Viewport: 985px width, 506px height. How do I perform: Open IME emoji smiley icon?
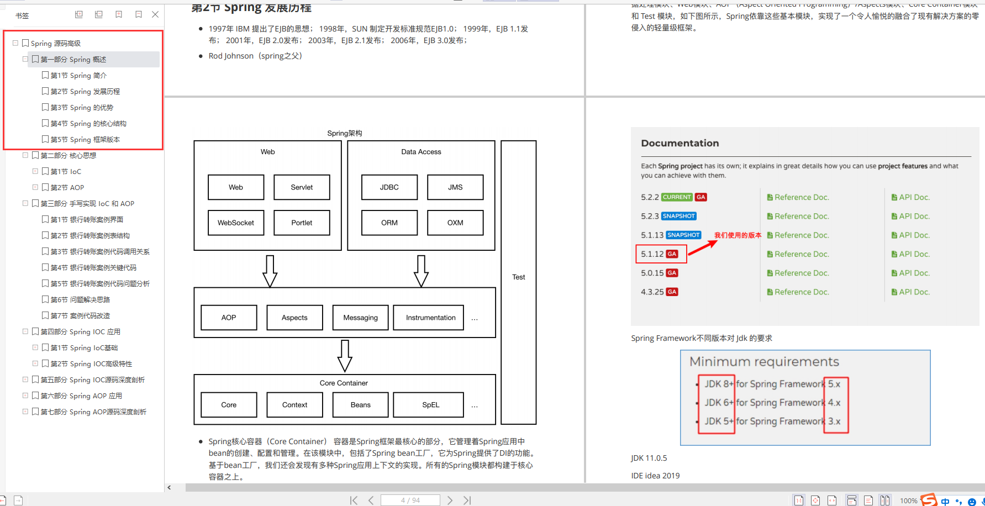pyautogui.click(x=972, y=502)
